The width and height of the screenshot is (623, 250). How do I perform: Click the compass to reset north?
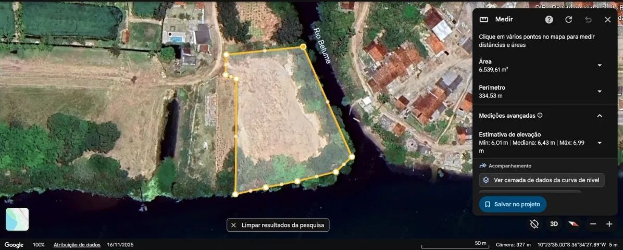coord(573,224)
